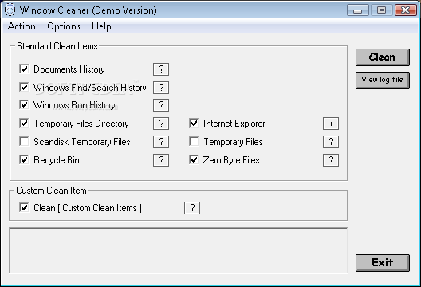Open the Options menu
Screen dimensions: 421x287
coord(64,26)
